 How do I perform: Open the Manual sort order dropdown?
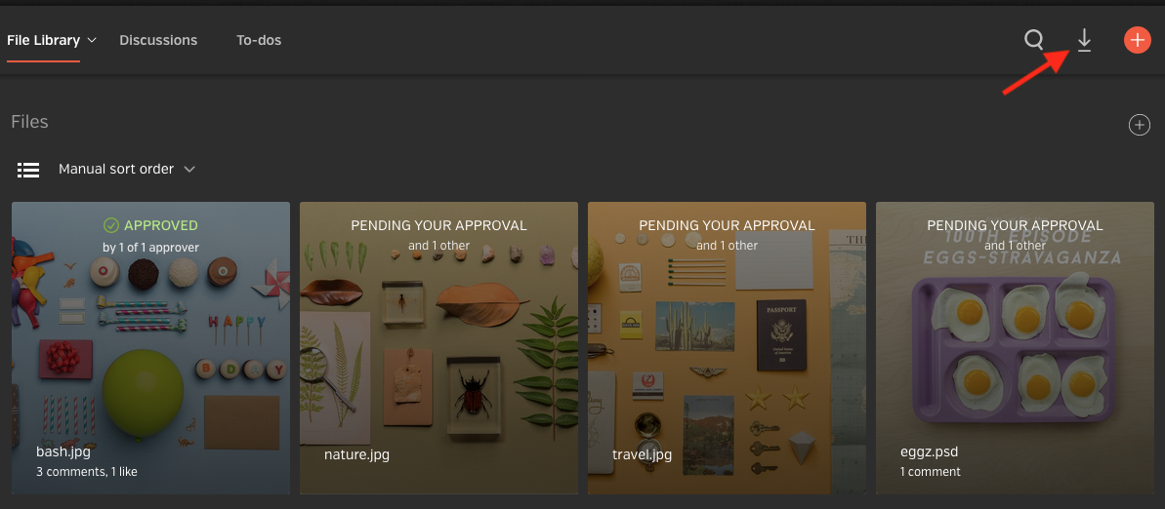coord(126,169)
